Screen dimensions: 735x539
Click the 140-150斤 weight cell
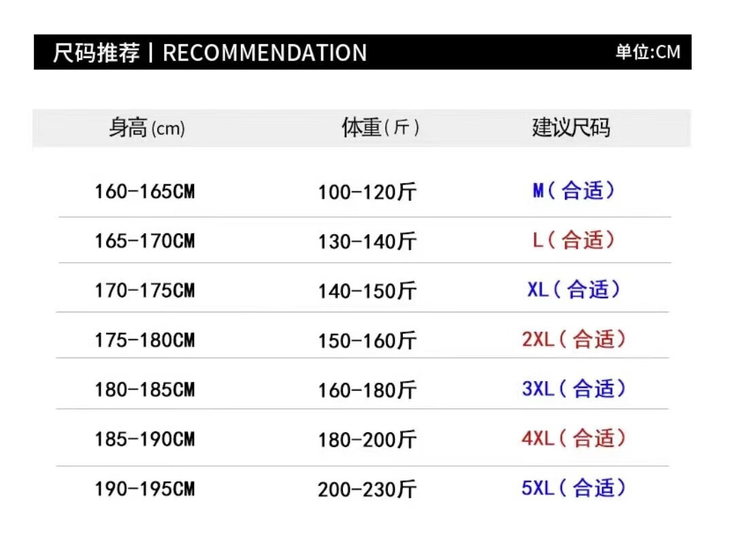(367, 291)
